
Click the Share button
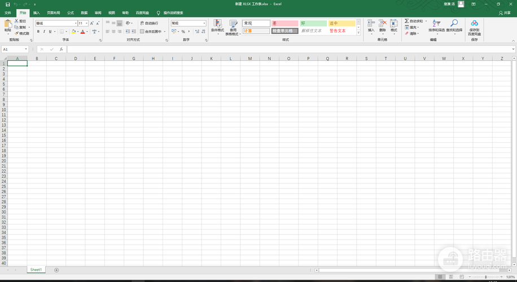click(505, 13)
